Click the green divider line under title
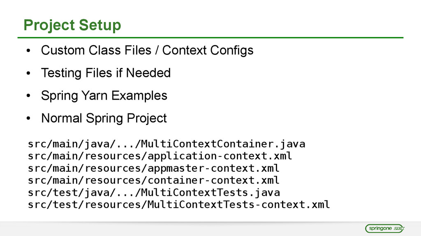Viewport: 421px width, 236px height. pos(210,38)
